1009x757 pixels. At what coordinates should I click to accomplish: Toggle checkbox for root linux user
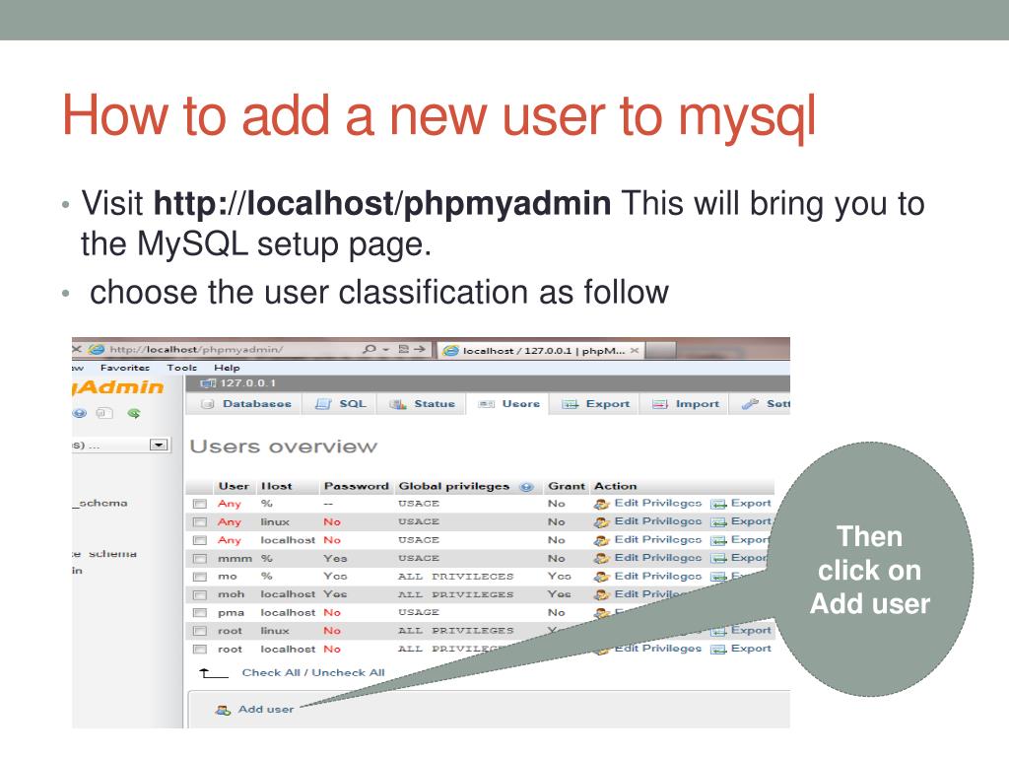[x=200, y=632]
